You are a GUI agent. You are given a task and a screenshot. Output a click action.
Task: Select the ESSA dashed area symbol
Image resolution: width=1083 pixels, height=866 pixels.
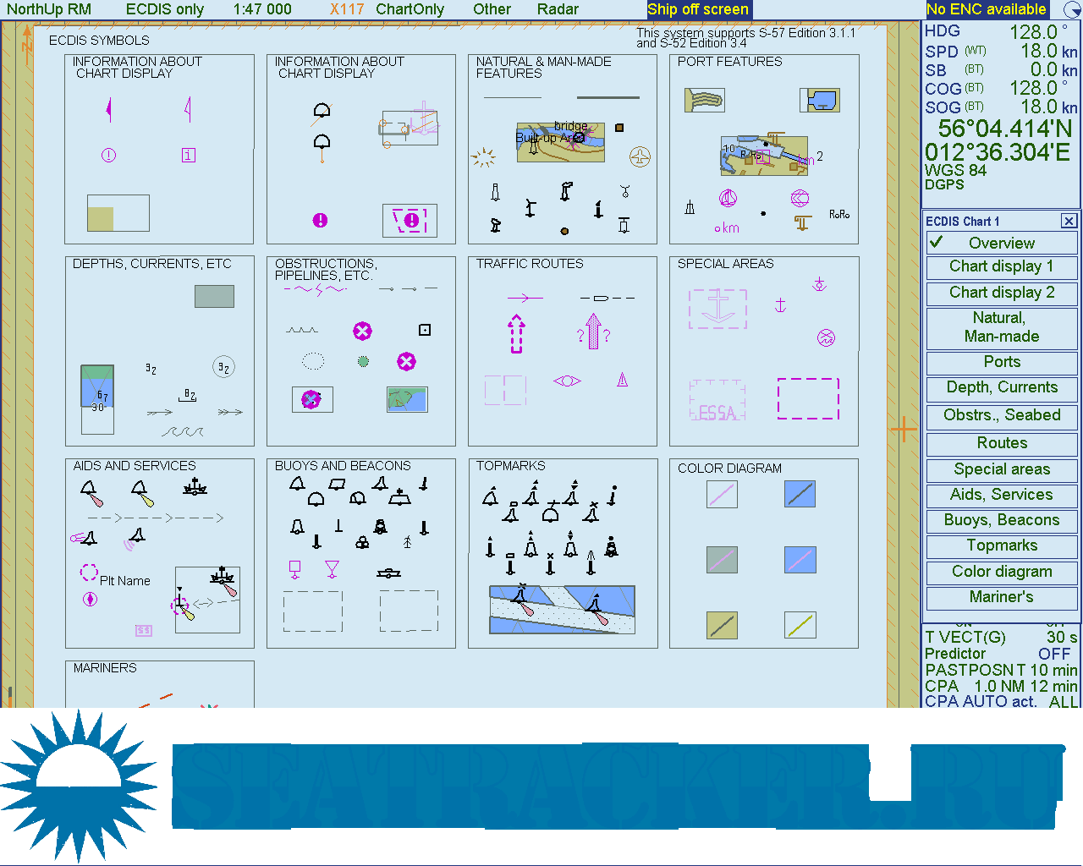tap(717, 400)
